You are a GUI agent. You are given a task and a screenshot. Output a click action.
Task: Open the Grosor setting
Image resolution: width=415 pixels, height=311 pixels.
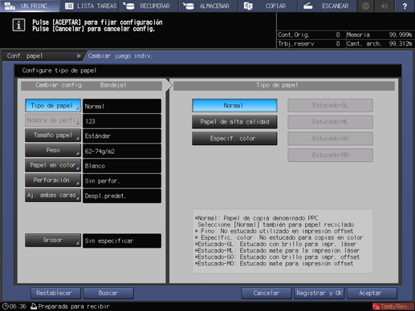[53, 240]
